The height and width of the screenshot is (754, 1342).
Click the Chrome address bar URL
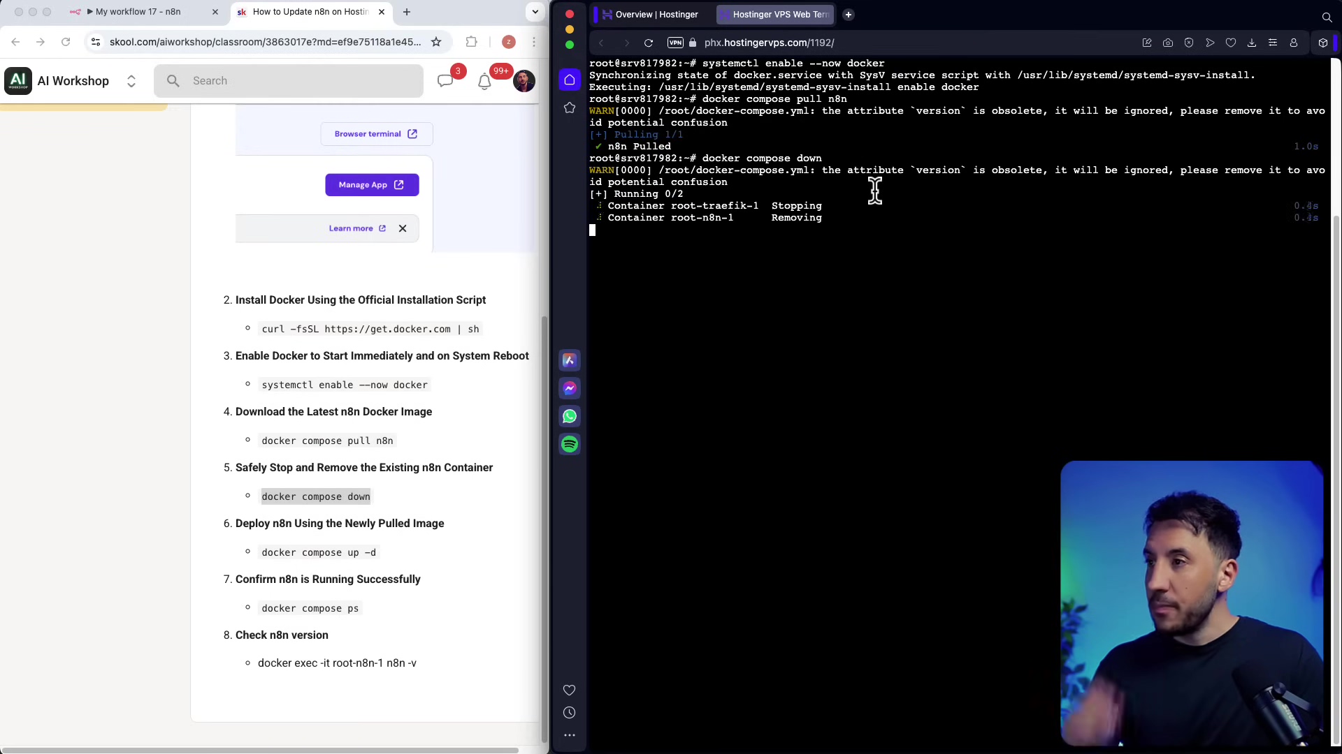tap(265, 42)
